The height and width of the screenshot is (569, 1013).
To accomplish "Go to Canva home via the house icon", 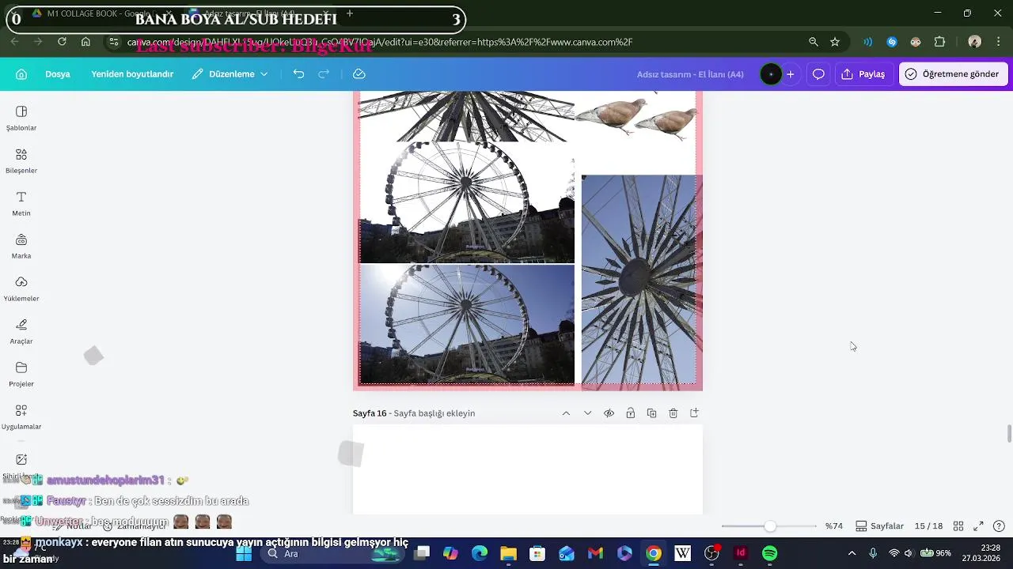I will coord(21,74).
